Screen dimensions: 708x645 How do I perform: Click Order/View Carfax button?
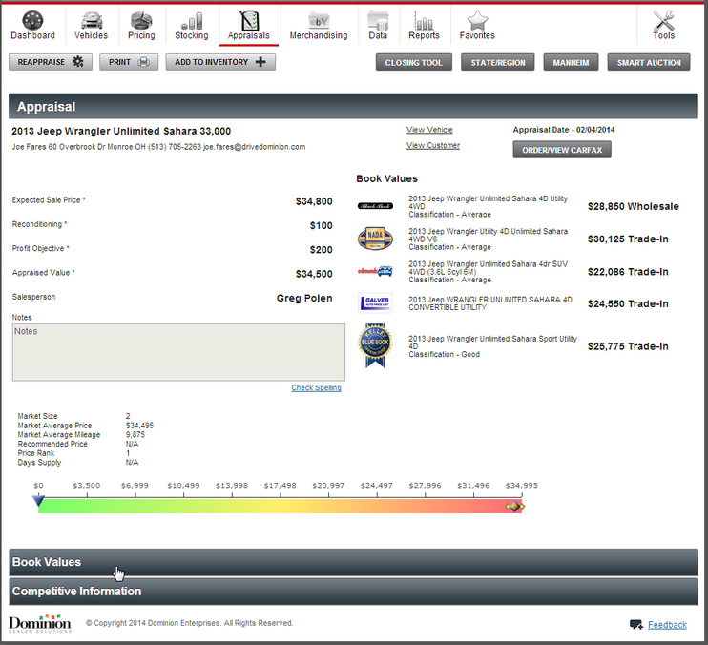pos(562,150)
